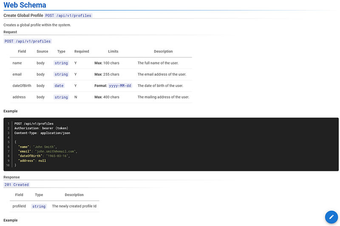340x226 pixels.
Task: Click 'The newly created profile Id' description
Action: pyautogui.click(x=74, y=206)
